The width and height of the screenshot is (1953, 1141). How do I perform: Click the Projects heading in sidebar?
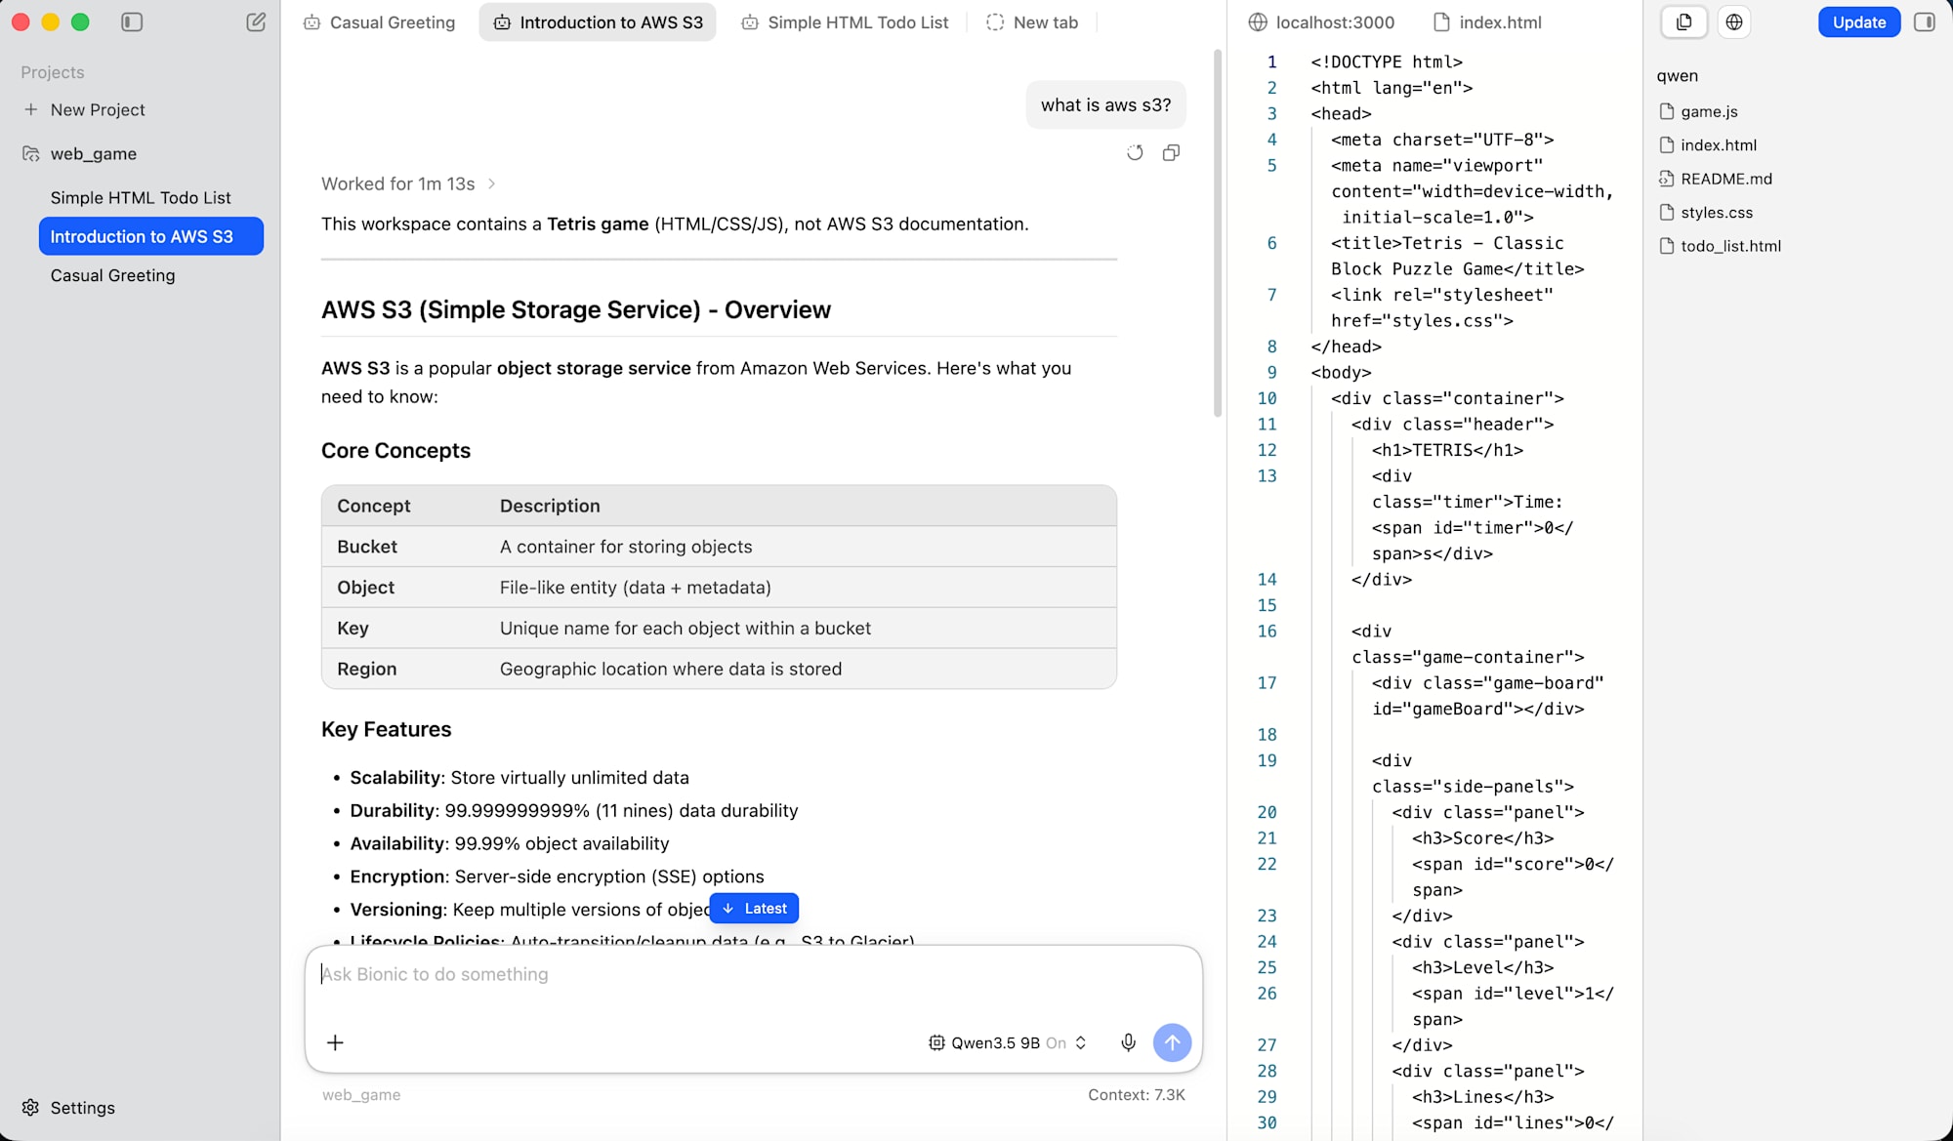pos(53,72)
